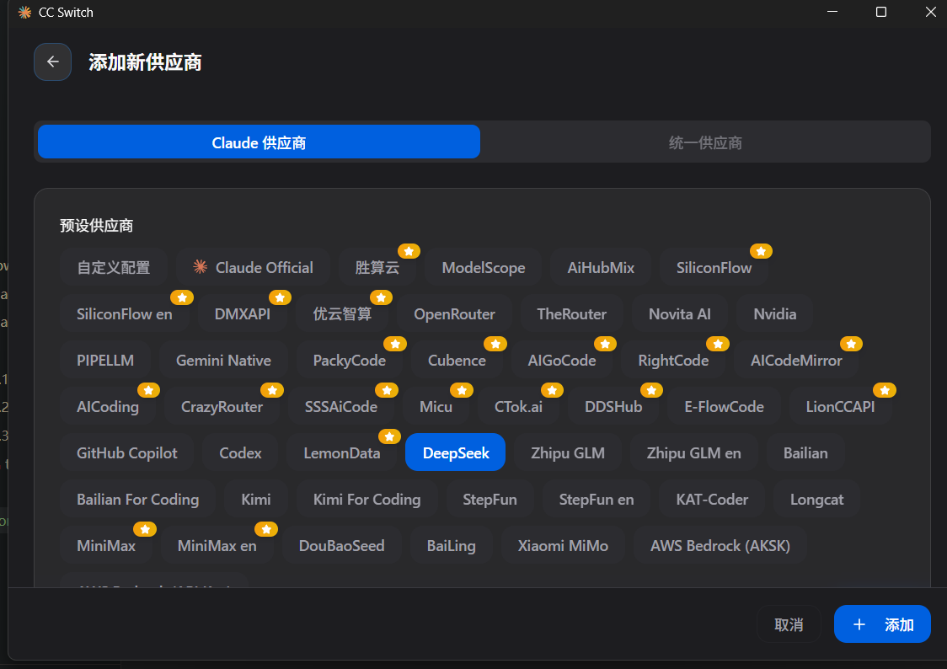
Task: Pick the Micu provider
Action: (x=436, y=407)
